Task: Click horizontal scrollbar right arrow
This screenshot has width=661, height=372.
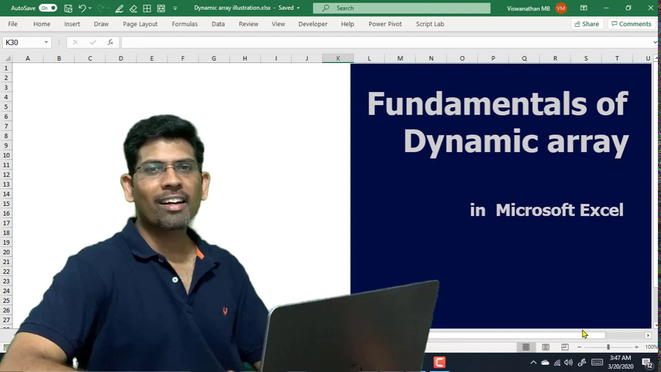Action: [x=648, y=335]
